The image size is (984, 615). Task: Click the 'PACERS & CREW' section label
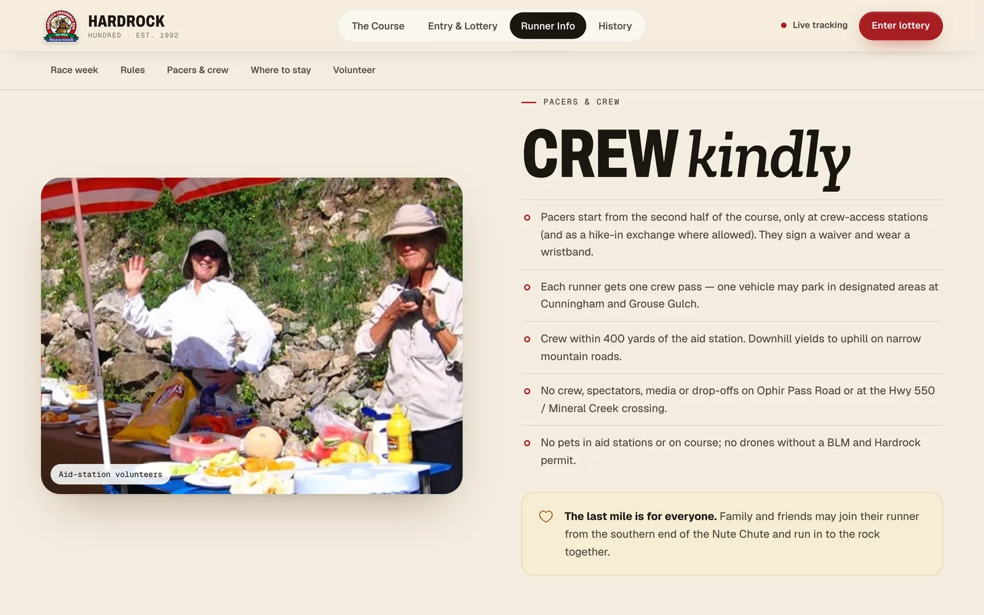click(x=581, y=102)
